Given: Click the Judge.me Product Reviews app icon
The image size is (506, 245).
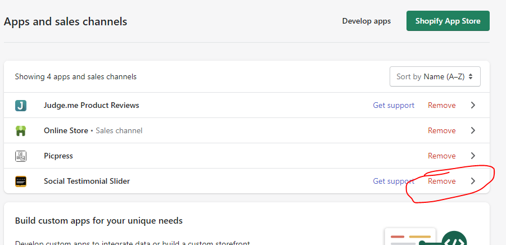Looking at the screenshot, I should 21,106.
